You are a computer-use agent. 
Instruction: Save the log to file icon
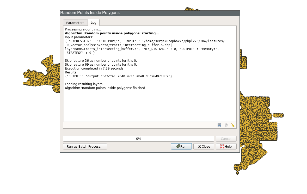pos(219,125)
